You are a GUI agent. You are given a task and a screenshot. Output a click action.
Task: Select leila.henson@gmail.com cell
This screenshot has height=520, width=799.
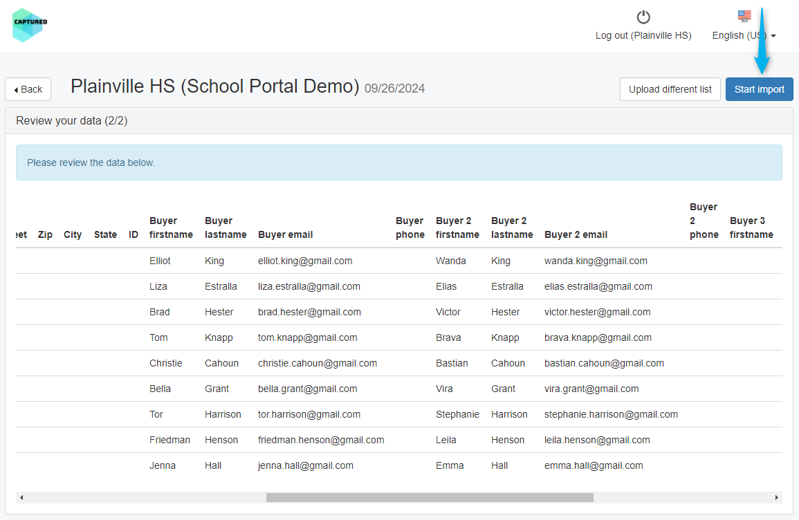coord(597,440)
